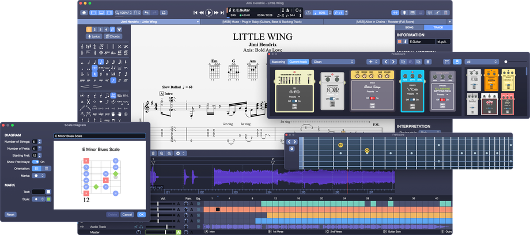530x235 pixels.
Task: Jump to the end of the score
Action: 222,13
